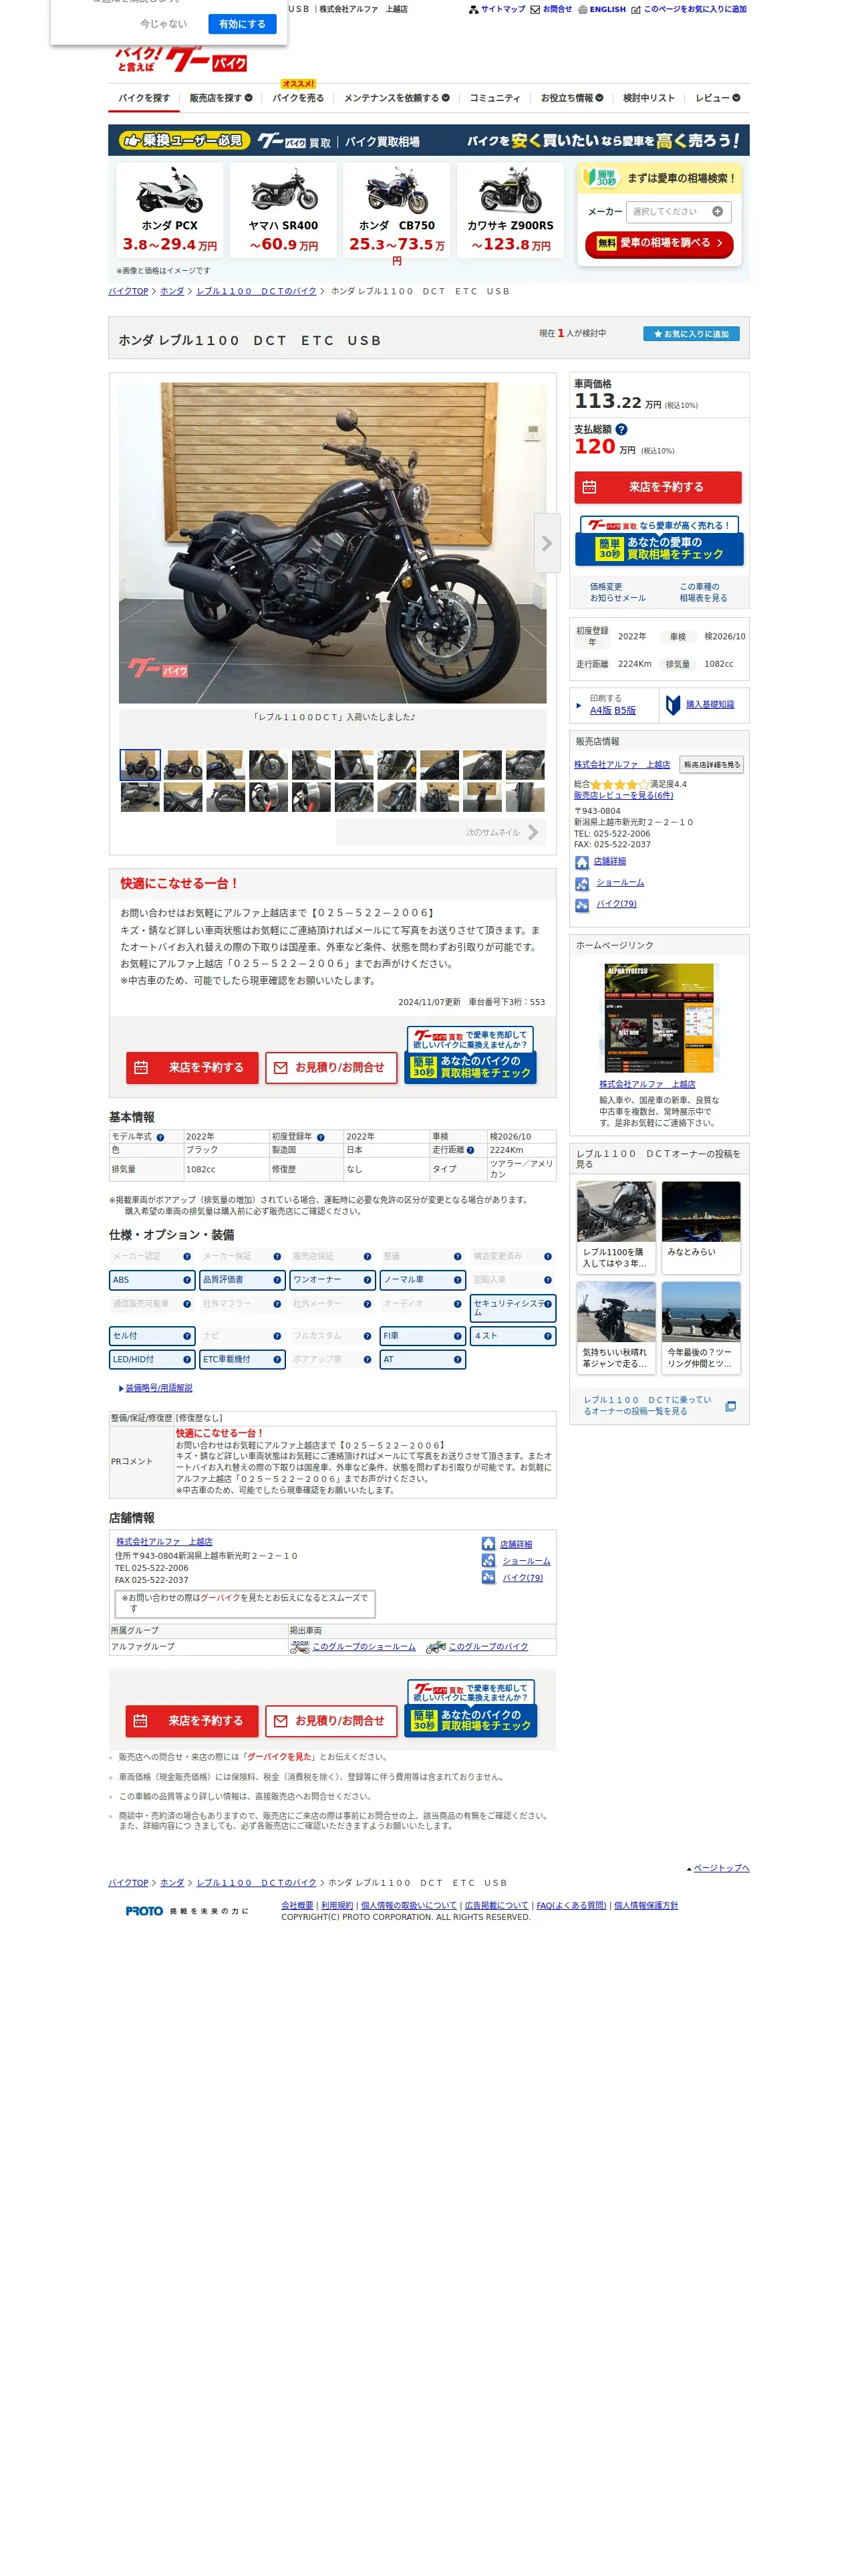Click お見積り/お問合せ button under description
This screenshot has width=858, height=2576.
331,1068
